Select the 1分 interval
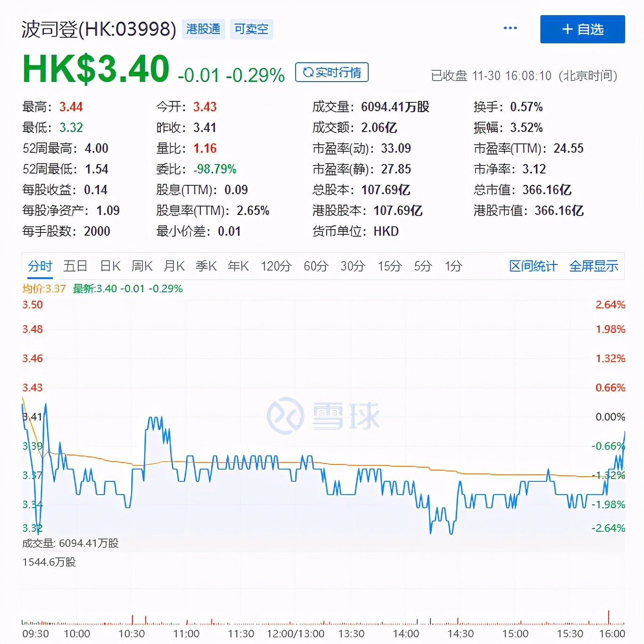Screen dimensions: 644x644 [452, 266]
